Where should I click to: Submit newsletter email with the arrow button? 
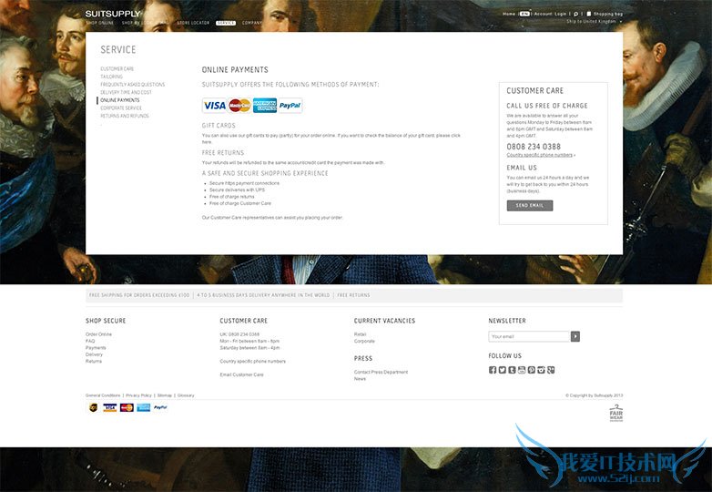575,336
